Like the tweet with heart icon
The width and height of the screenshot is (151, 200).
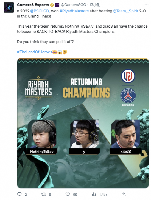(x=68, y=194)
